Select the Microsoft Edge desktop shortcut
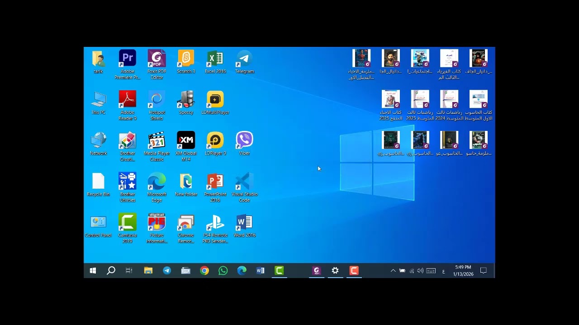The image size is (579, 325). click(157, 188)
